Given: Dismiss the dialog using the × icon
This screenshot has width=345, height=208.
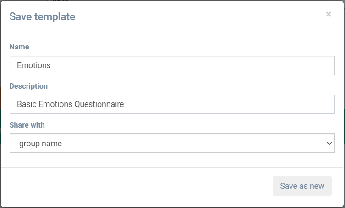Looking at the screenshot, I should 329,15.
